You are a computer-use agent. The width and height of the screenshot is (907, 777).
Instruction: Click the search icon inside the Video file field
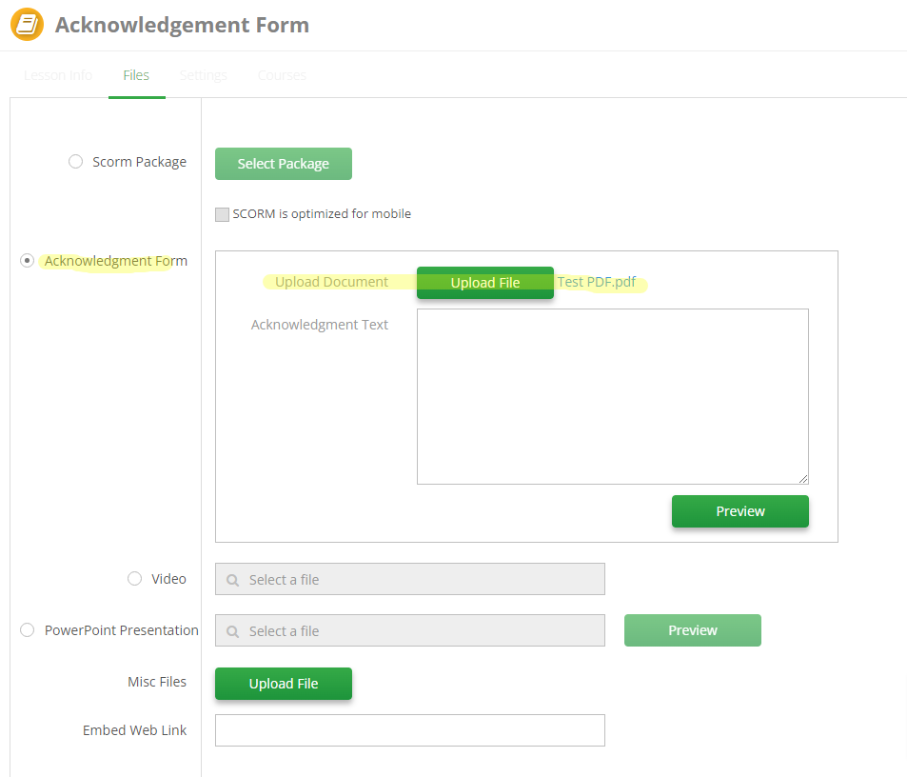(x=231, y=578)
